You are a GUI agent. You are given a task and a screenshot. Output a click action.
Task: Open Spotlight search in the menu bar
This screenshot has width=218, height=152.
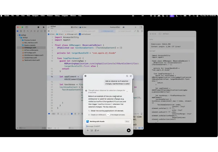point(194,16)
